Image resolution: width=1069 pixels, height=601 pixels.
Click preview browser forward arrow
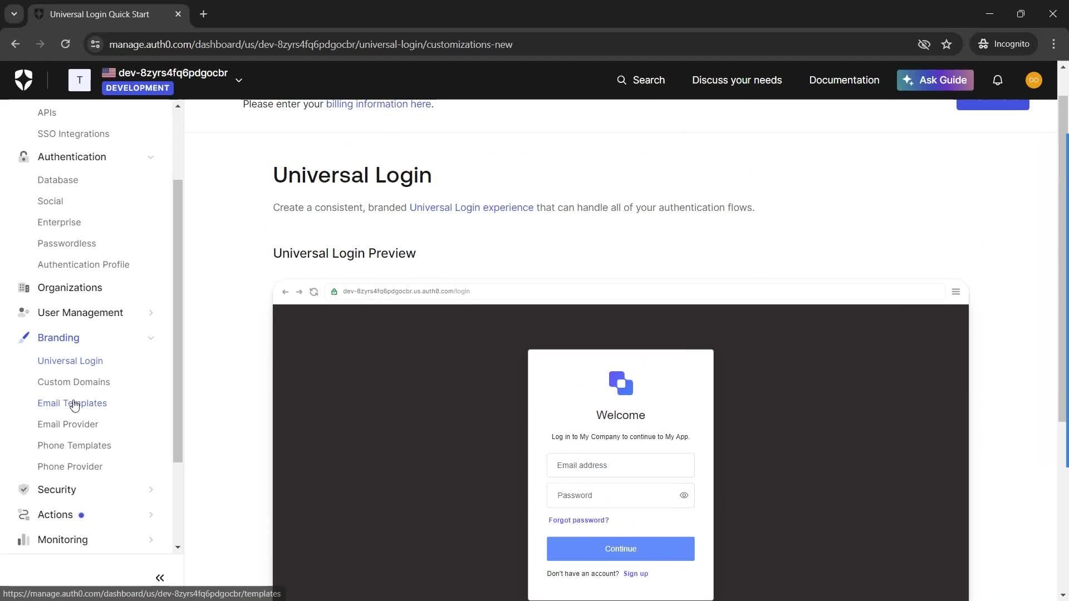299,292
